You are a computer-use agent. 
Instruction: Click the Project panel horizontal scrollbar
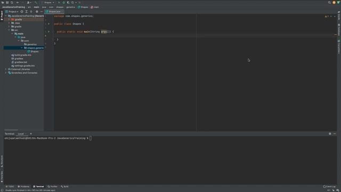(11, 130)
